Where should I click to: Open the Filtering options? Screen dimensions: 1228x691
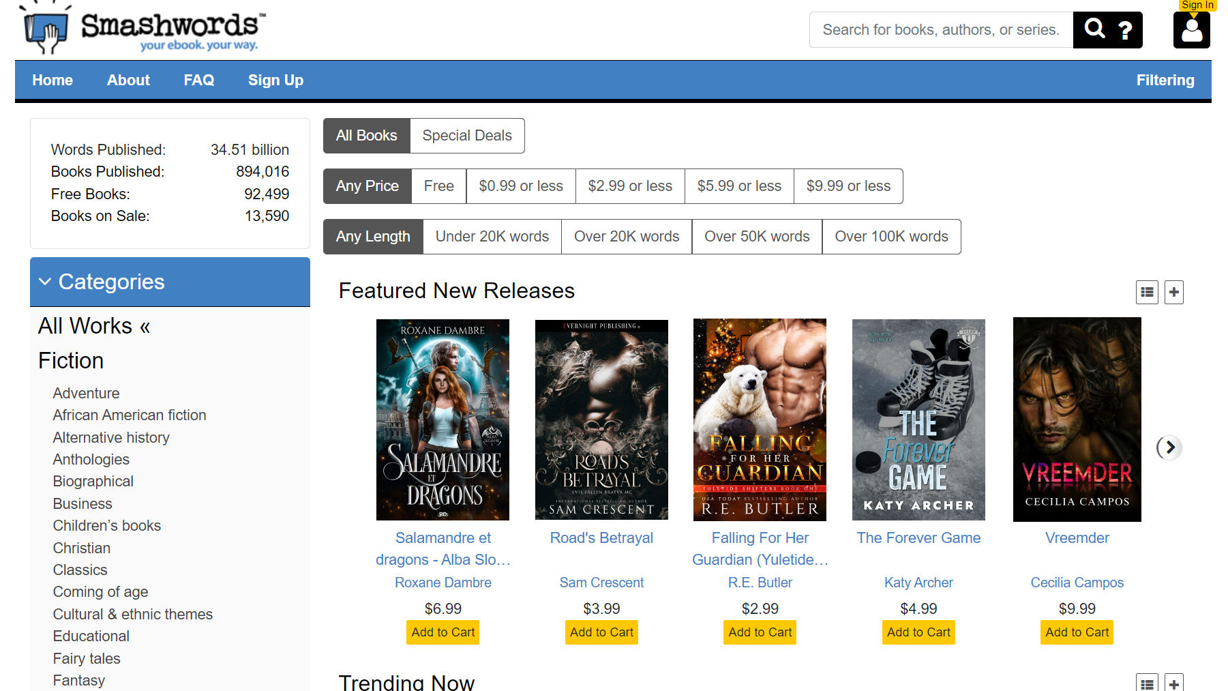click(x=1165, y=80)
